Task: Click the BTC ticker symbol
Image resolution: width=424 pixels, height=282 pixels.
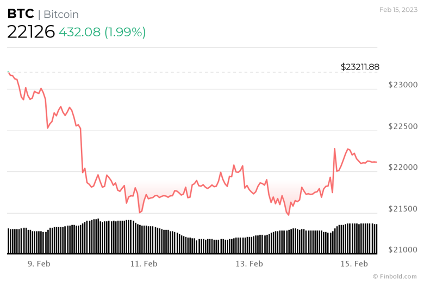Action: point(21,14)
